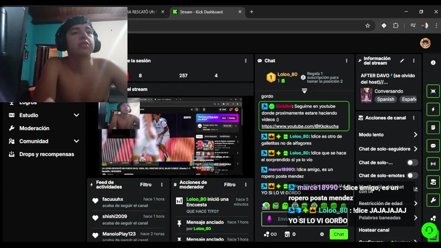Enable Chat de solo-emotes switch

[412, 176]
